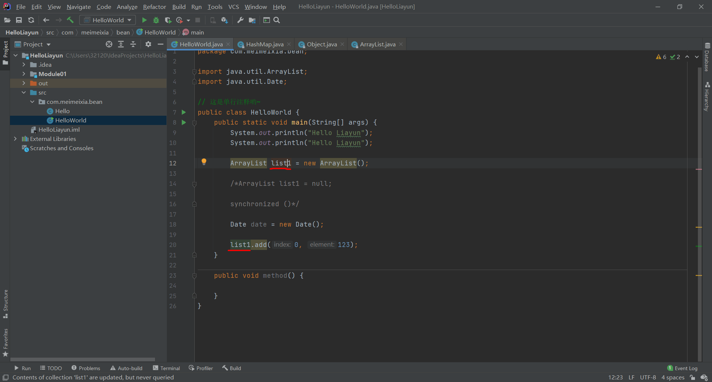Run with coverage shield icon
Viewport: 712px width, 382px height.
(x=168, y=20)
